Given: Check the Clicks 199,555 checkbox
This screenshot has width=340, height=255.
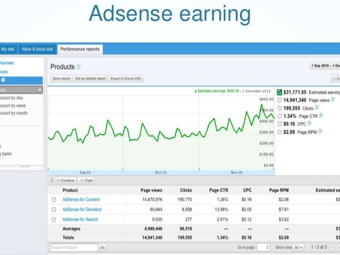Looking at the screenshot, I should point(279,108).
